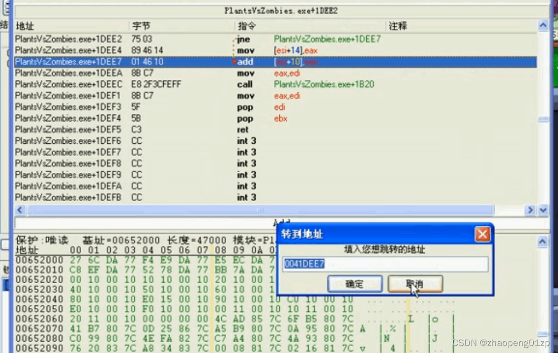This screenshot has width=558, height=353.
Task: Select the row PlantsVsZombies.exe+1DEFB int 3
Action: click(x=276, y=197)
